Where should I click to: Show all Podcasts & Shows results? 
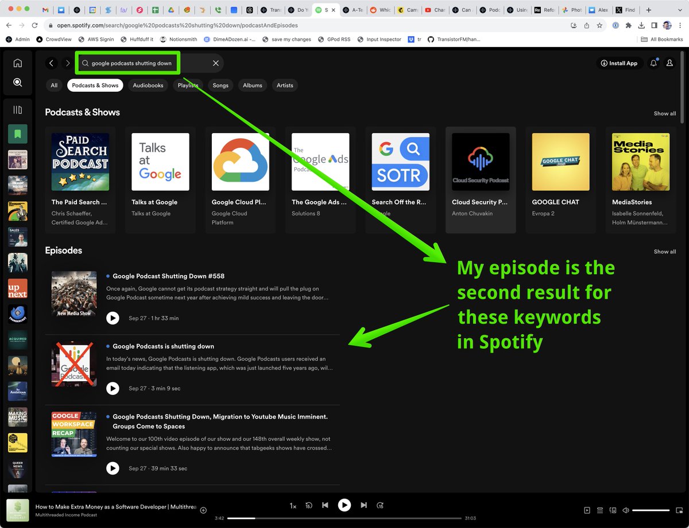(664, 114)
